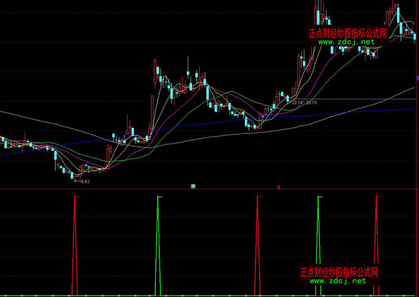
Task: Click the red Chinese watermark title at top
Action: (347, 33)
